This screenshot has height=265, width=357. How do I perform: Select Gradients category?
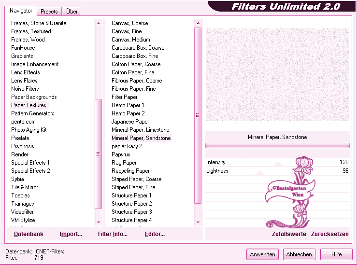pos(22,56)
